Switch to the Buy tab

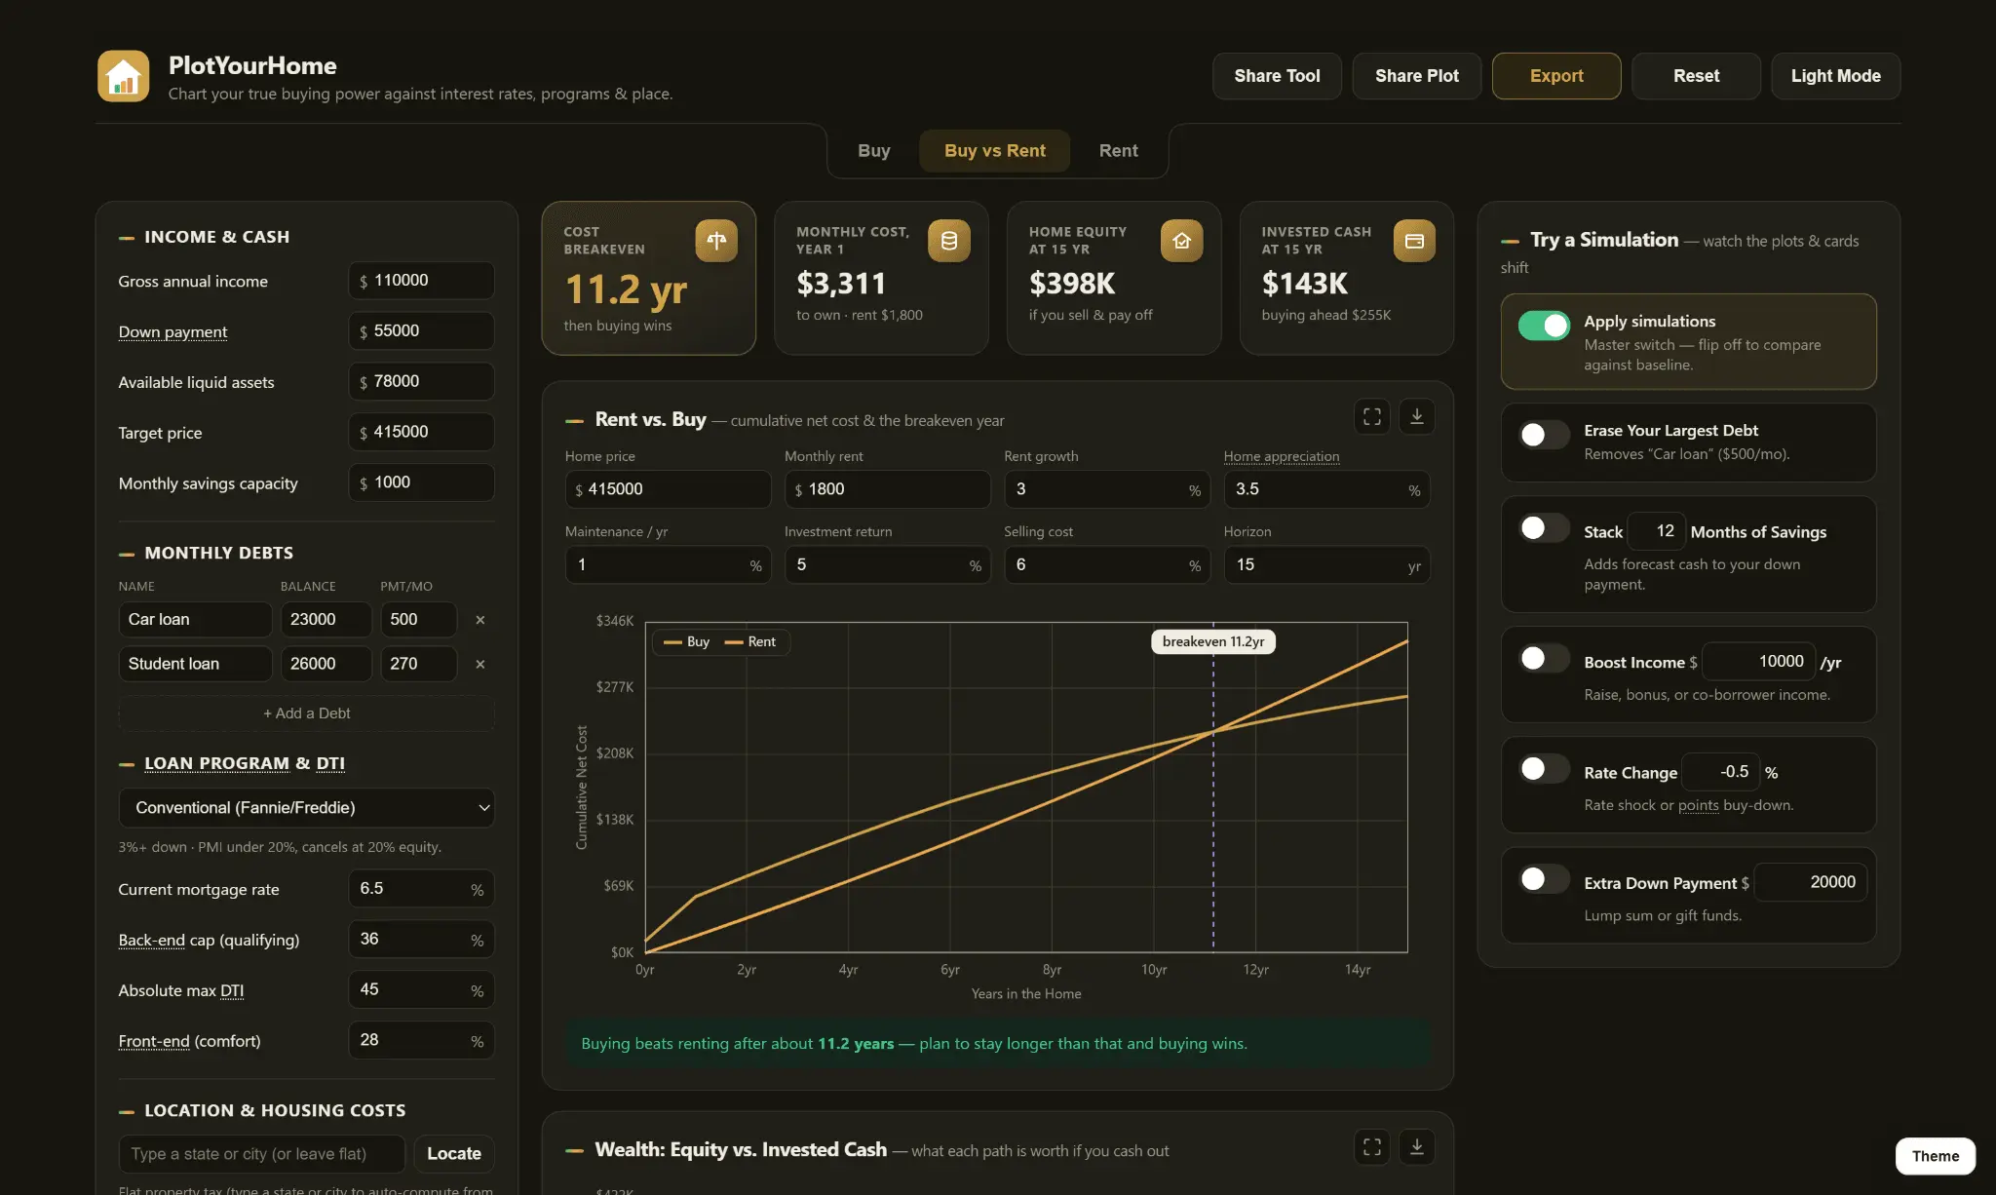click(x=874, y=151)
